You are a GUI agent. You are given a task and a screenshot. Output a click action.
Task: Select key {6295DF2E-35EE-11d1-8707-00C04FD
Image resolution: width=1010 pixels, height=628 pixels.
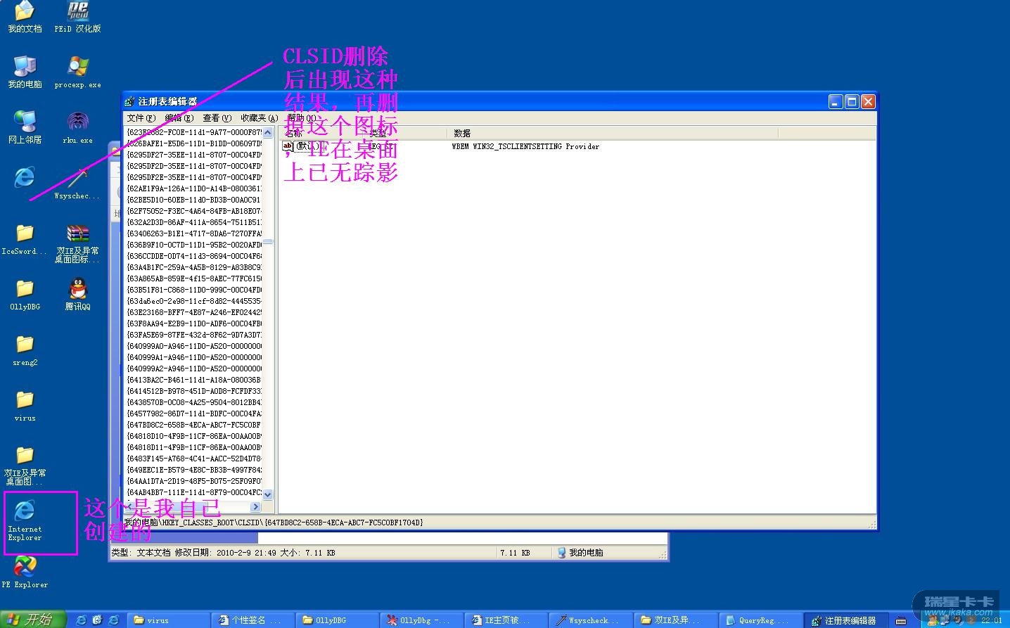pyautogui.click(x=194, y=177)
